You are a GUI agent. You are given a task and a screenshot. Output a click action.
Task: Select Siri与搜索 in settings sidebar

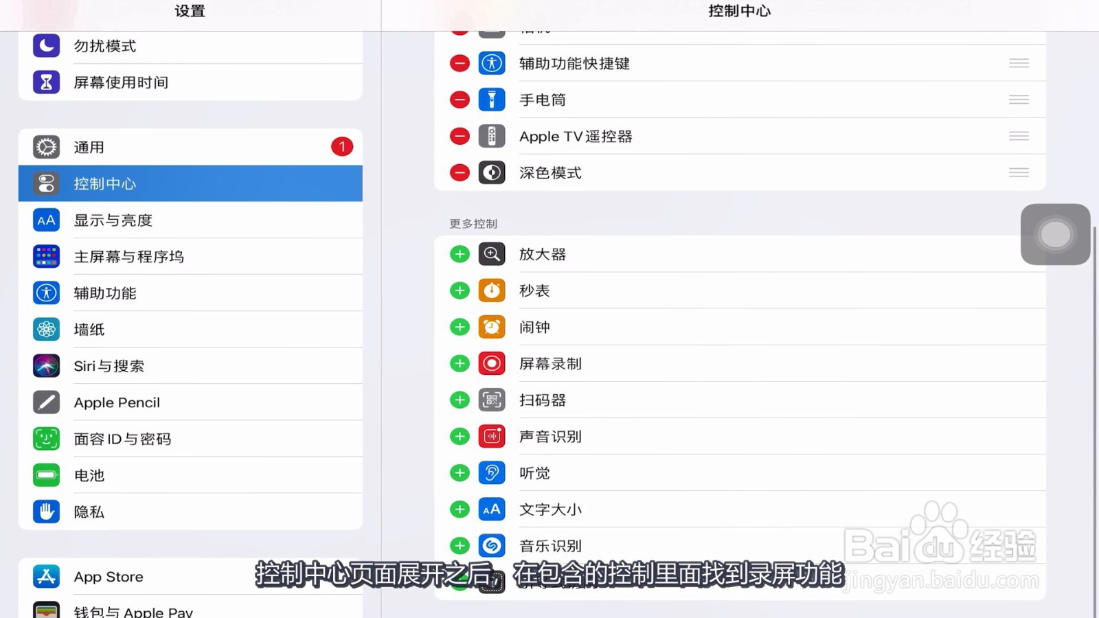point(190,366)
